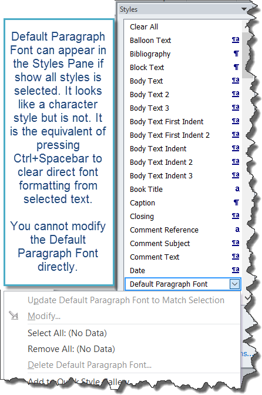The height and width of the screenshot is (395, 262).
Task: Click linked style icon beside Body Text First Indent
Action: click(236, 121)
